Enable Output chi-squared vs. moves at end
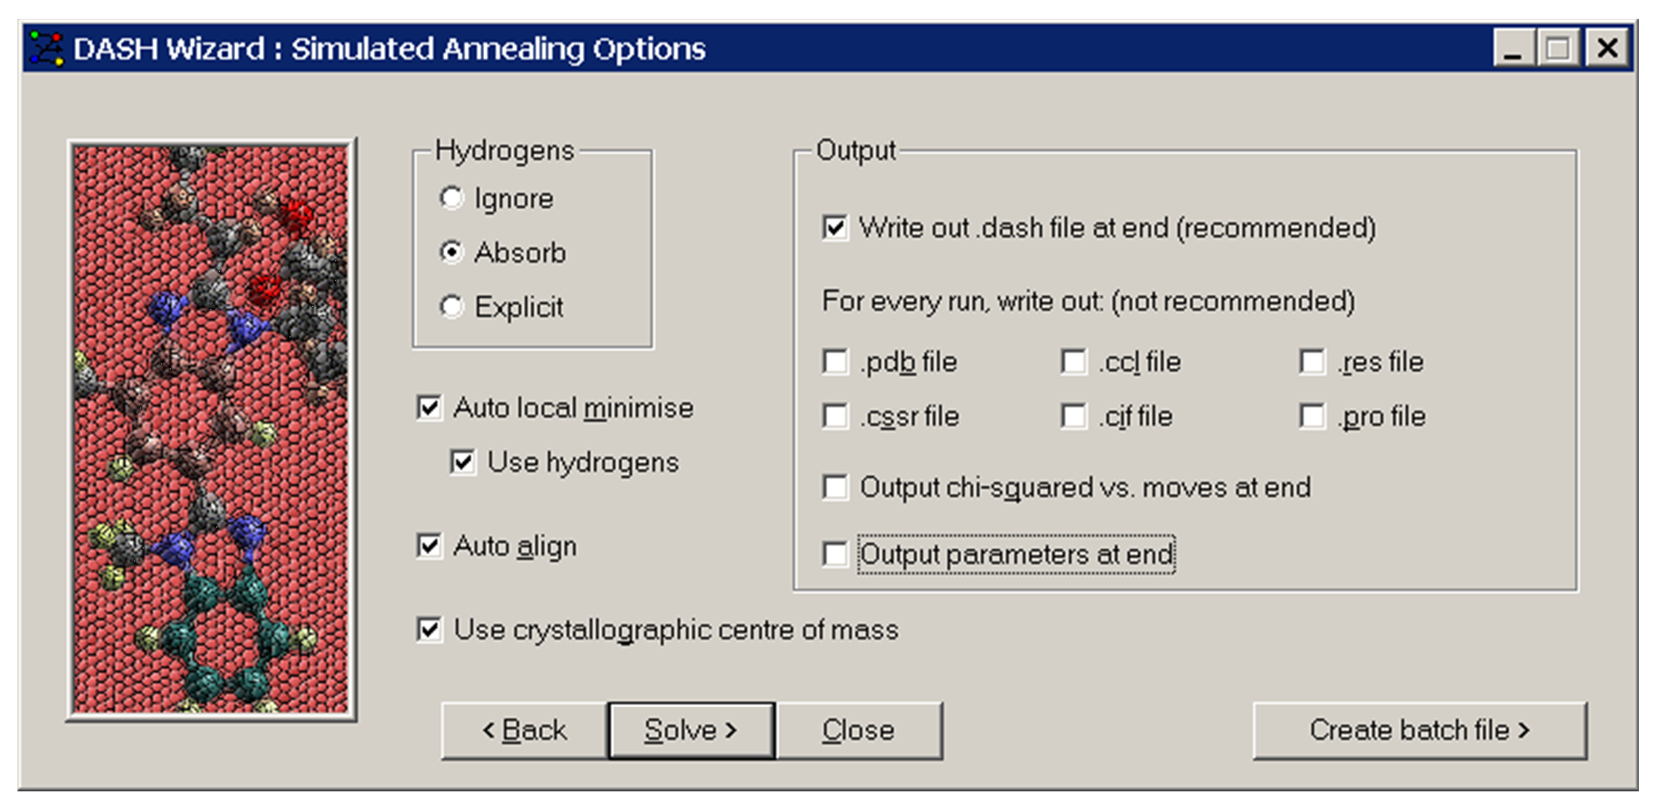The height and width of the screenshot is (808, 1657). (835, 487)
